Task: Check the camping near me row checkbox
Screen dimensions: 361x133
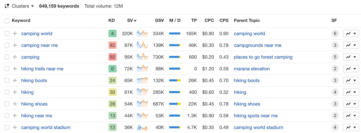Action: (7, 45)
